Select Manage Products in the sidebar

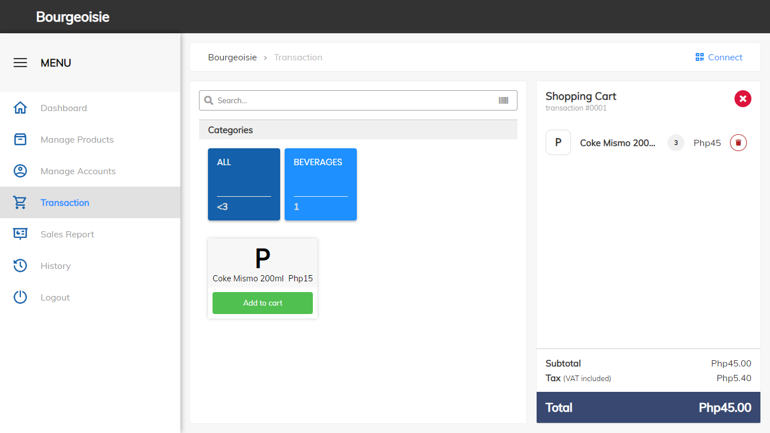77,139
